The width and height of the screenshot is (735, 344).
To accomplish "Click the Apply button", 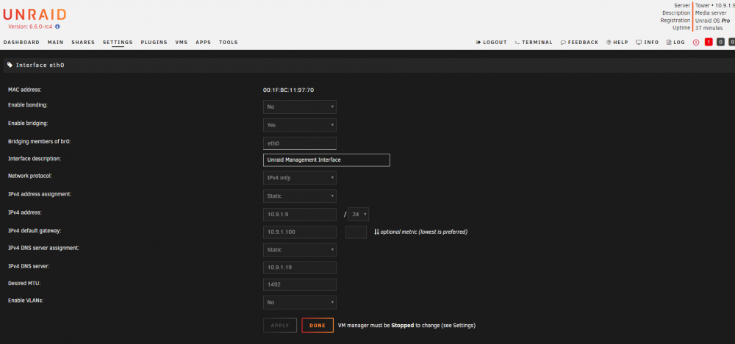I will point(280,325).
